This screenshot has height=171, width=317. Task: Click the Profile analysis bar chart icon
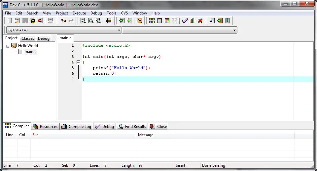pos(193,21)
